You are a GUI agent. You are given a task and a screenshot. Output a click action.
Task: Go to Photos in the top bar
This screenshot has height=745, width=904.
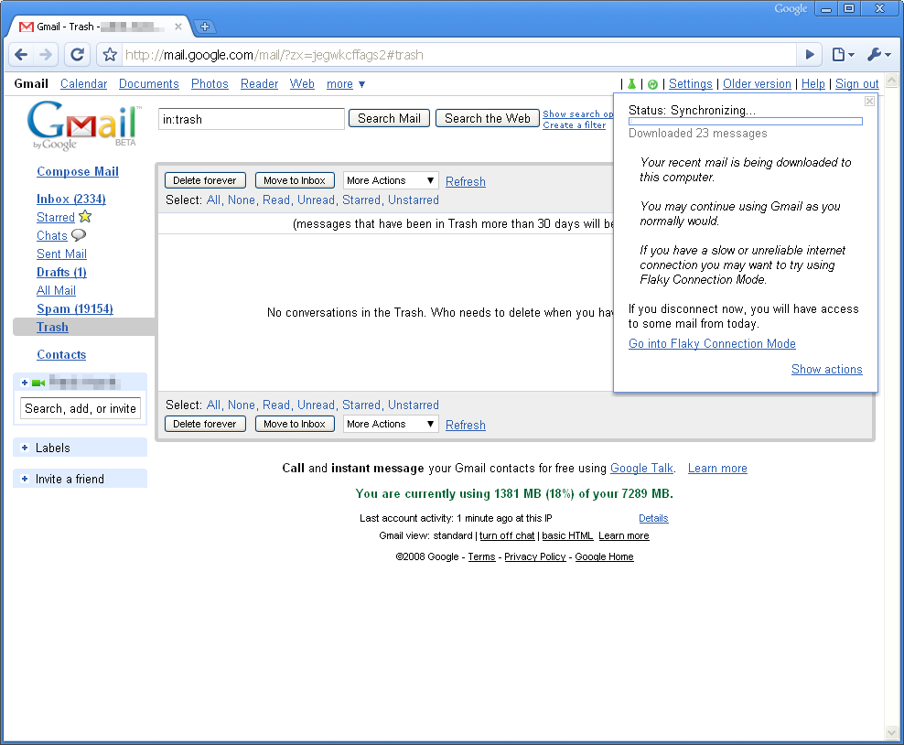click(x=210, y=84)
